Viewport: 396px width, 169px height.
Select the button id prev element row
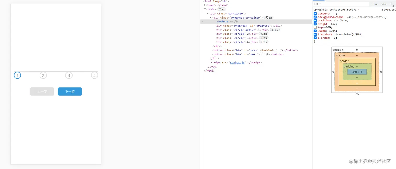[255, 50]
